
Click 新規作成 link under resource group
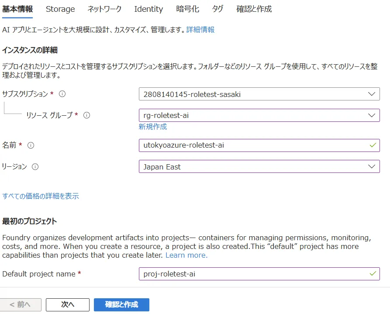tap(152, 127)
